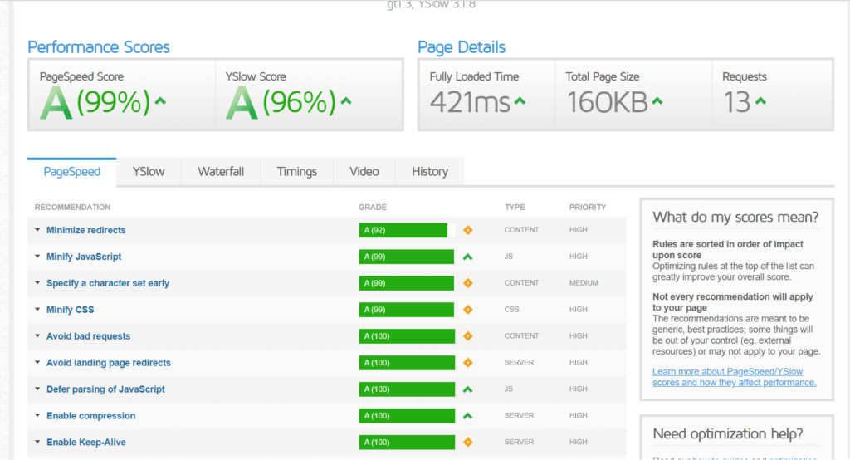Click the Performance Scores heading

[99, 47]
